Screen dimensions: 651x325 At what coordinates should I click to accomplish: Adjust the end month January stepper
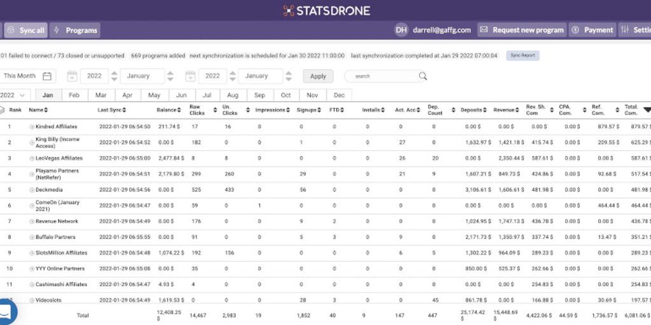tap(289, 76)
